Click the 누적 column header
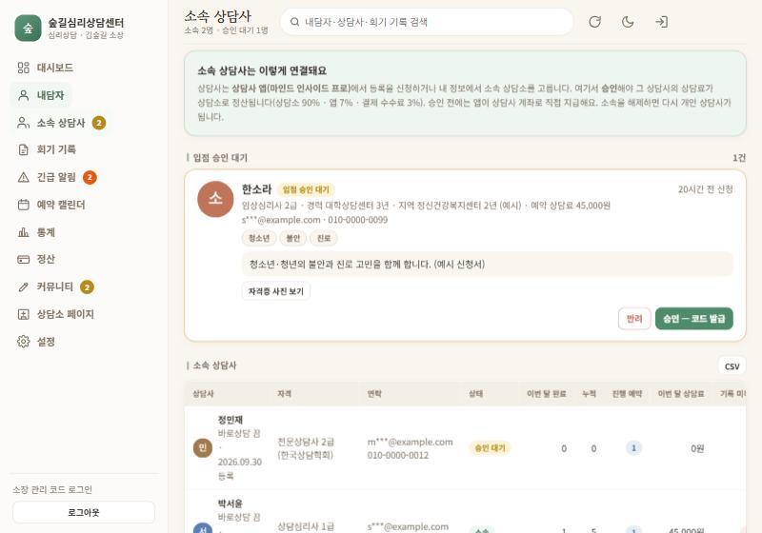762x533 pixels. click(589, 394)
